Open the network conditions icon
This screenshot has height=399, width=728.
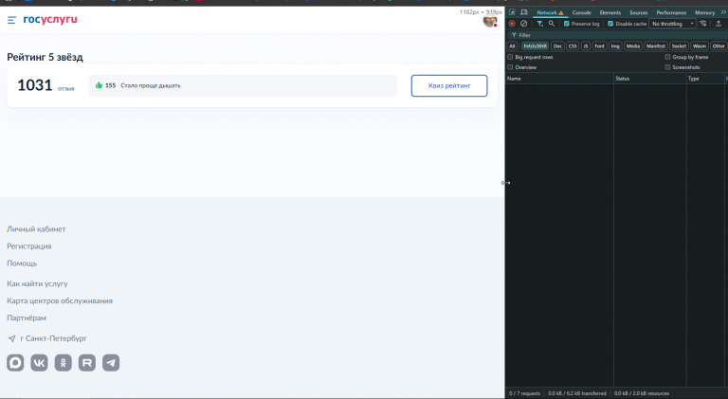click(703, 24)
